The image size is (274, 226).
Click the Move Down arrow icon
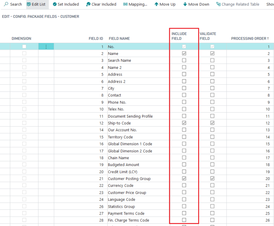click(x=185, y=4)
